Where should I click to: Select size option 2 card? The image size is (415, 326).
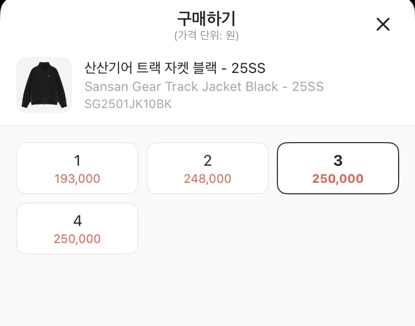tap(208, 168)
